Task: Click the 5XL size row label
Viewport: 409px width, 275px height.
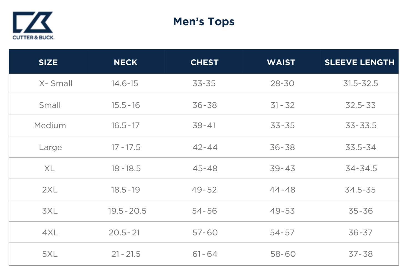Action: pyautogui.click(x=50, y=254)
